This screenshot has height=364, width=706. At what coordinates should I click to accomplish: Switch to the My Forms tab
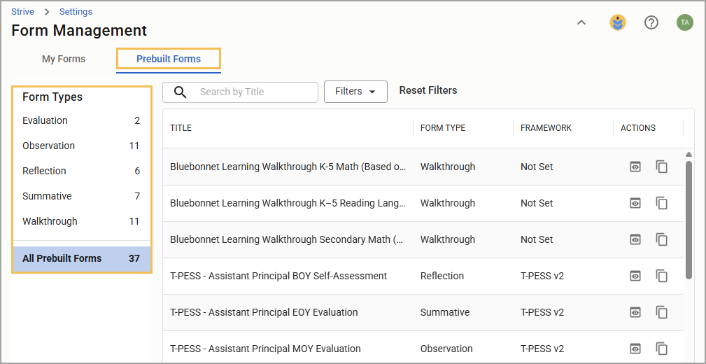(64, 59)
